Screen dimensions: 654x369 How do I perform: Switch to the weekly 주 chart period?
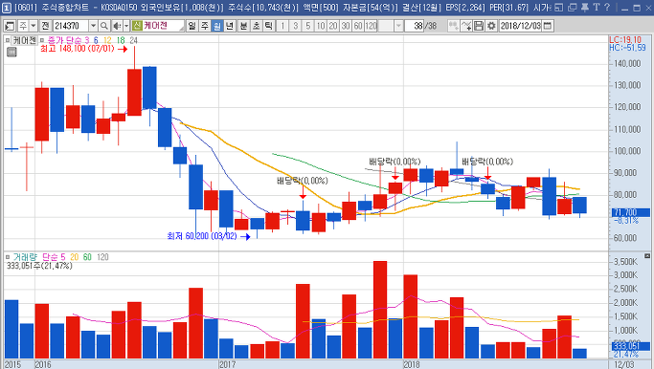204,26
